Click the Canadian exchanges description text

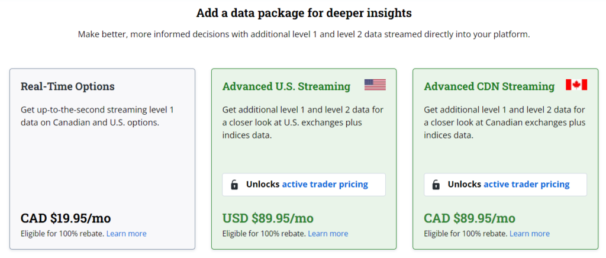click(x=504, y=122)
